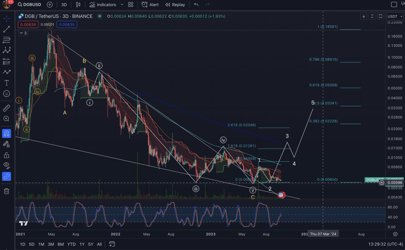405x250 pixels.
Task: Open the candlestick chart type selector
Action: click(78, 4)
